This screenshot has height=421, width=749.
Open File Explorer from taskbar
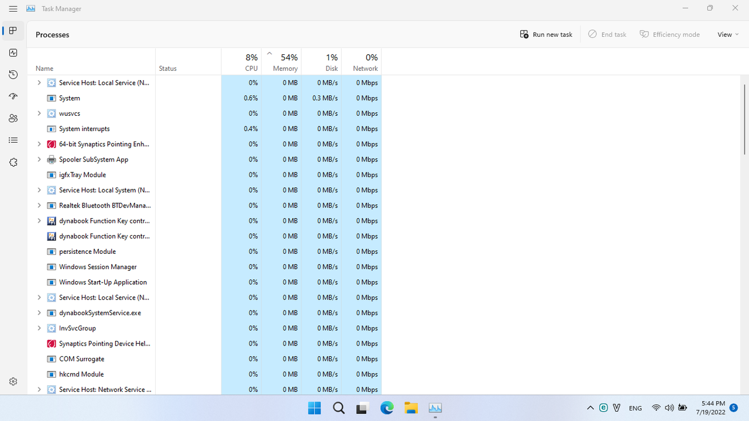coord(411,408)
